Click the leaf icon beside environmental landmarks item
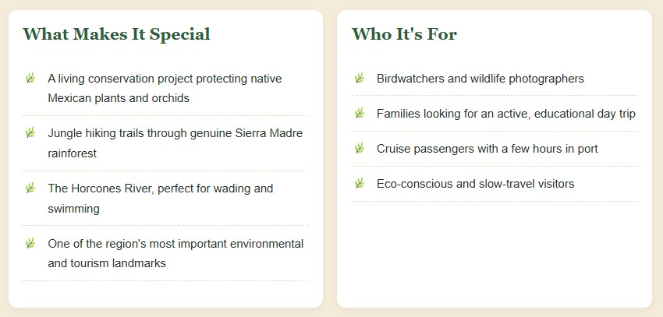The image size is (663, 317). pos(30,243)
